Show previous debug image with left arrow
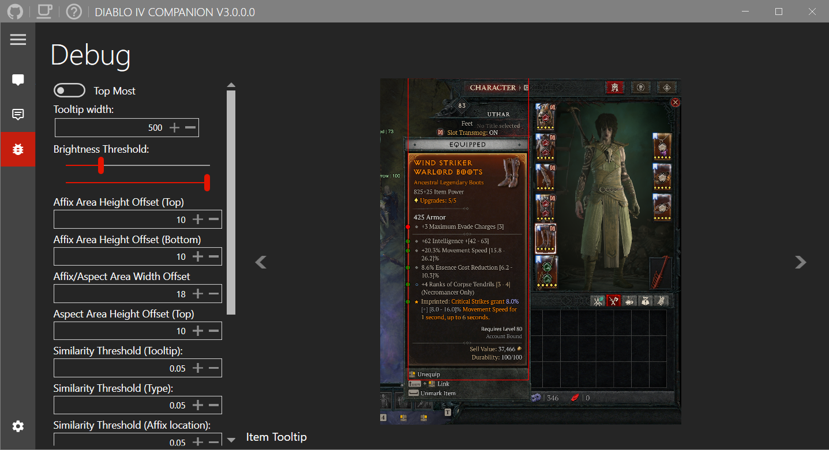 coord(261,262)
